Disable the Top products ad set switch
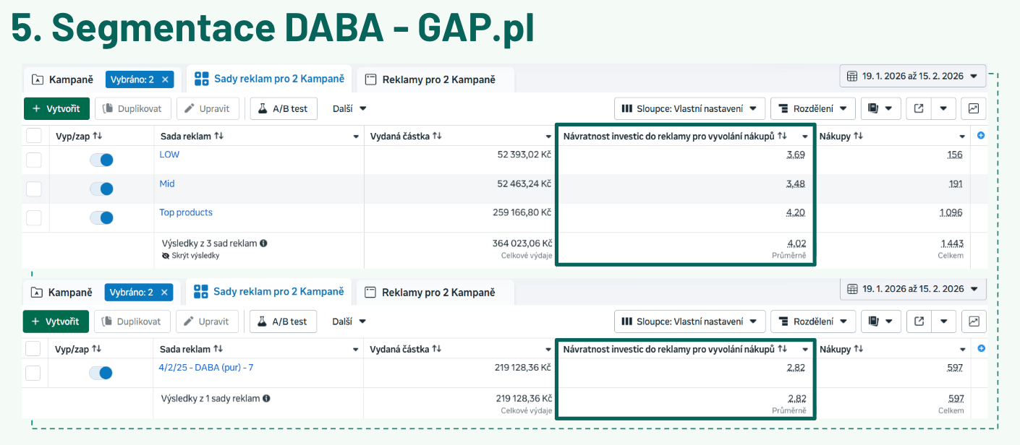This screenshot has width=1020, height=445. (101, 217)
